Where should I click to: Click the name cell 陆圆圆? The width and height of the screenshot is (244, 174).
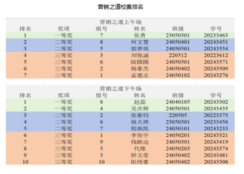click(140, 62)
